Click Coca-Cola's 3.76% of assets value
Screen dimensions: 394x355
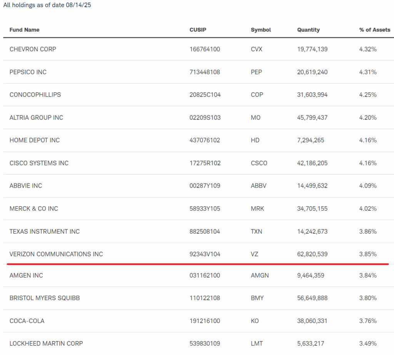368,321
